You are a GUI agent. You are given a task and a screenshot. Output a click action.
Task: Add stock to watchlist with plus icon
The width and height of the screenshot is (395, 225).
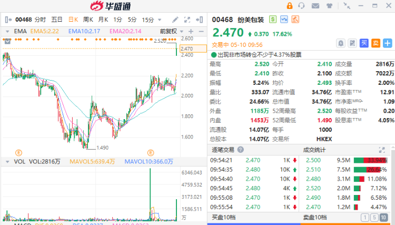coord(388,43)
